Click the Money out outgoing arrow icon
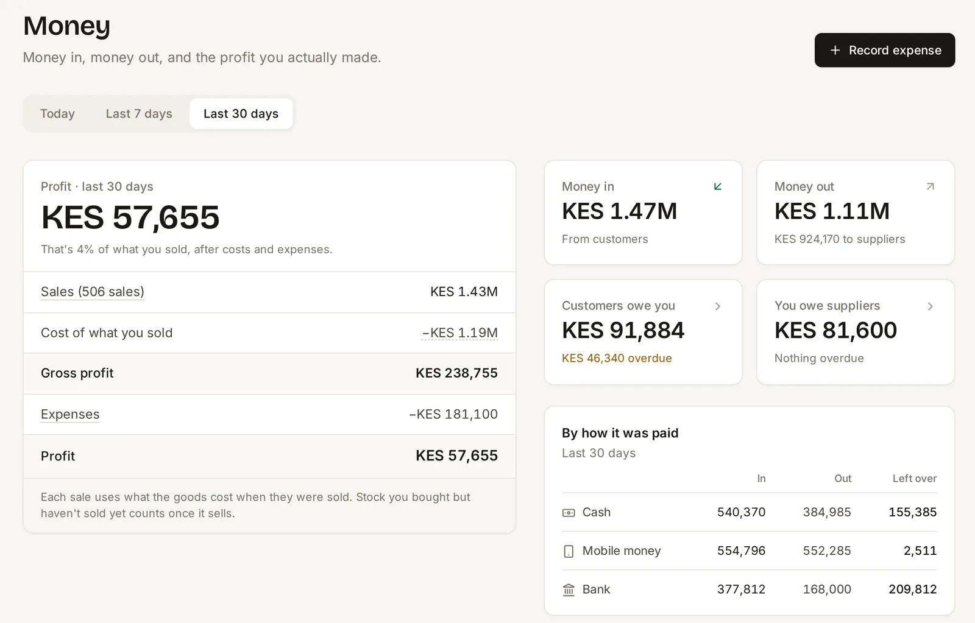The image size is (975, 623). tap(930, 186)
